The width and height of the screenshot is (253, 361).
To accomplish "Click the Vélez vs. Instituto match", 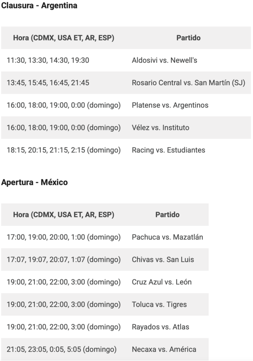I will (x=160, y=128).
